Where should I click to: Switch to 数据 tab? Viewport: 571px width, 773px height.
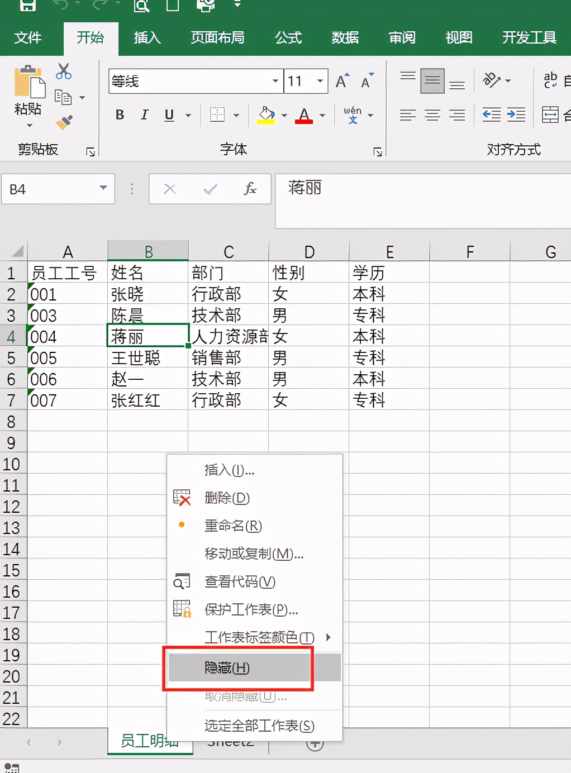click(345, 37)
